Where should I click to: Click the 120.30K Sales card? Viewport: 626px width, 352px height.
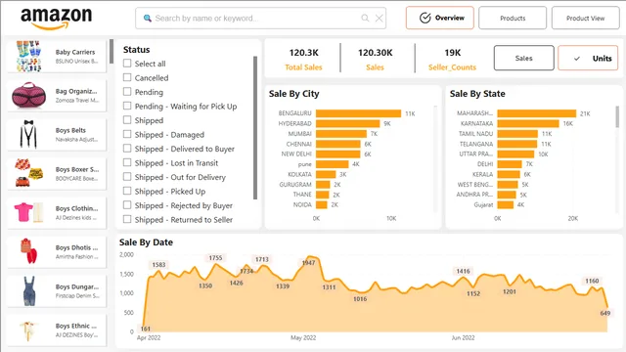[x=375, y=59]
